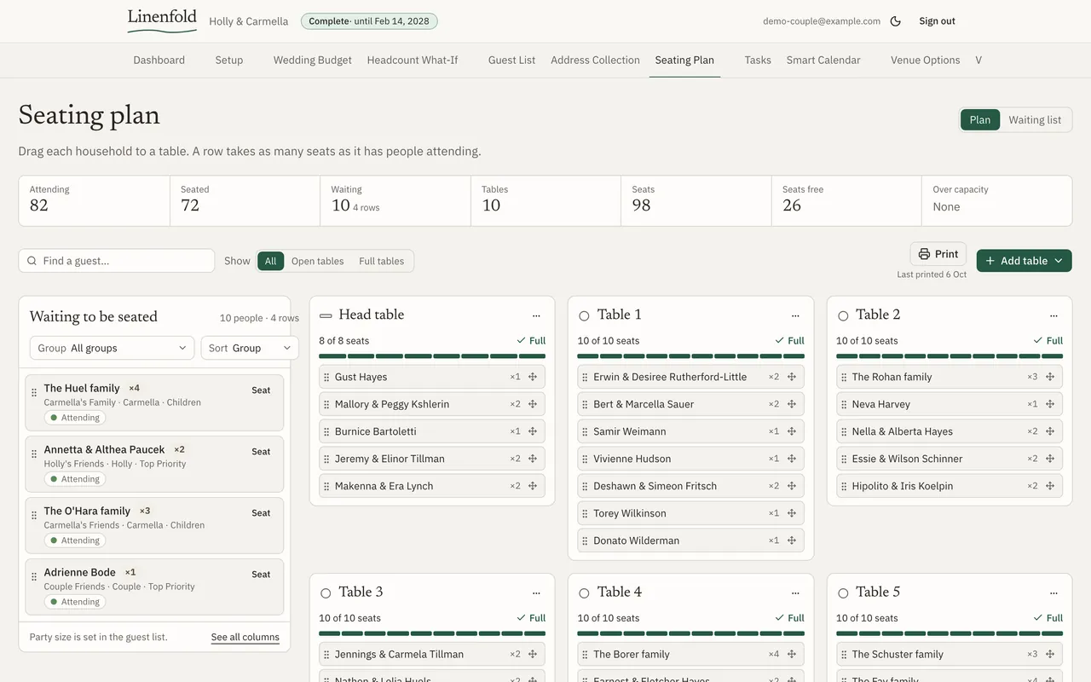The width and height of the screenshot is (1091, 682).
Task: Click Sign out
Action: point(937,21)
